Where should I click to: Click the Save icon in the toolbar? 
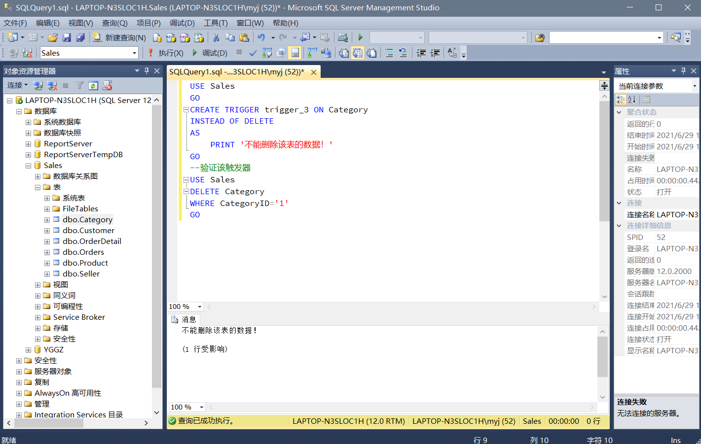click(x=67, y=37)
